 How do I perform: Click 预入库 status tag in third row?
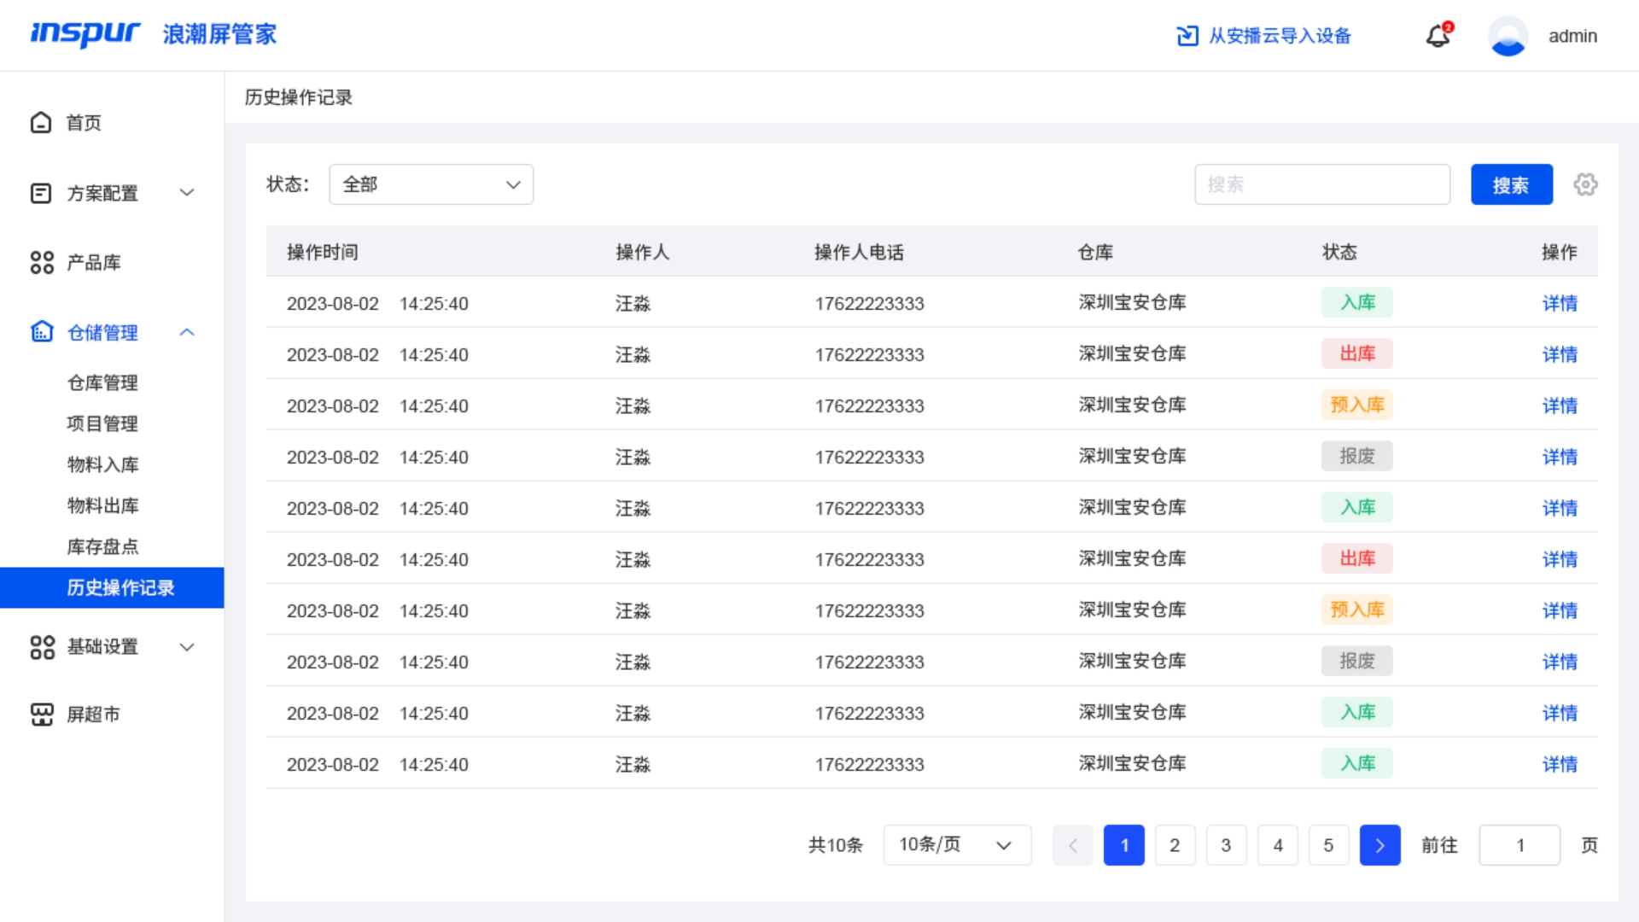(x=1357, y=405)
